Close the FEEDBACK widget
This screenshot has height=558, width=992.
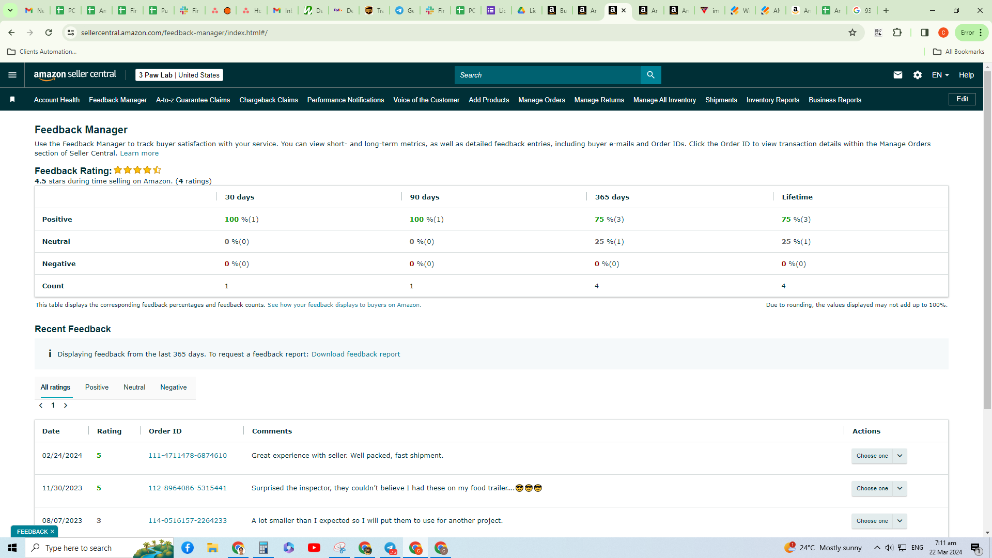click(52, 532)
